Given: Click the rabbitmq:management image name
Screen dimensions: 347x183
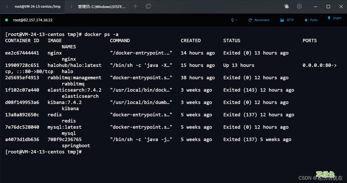Looking at the screenshot, I should click(74, 78).
